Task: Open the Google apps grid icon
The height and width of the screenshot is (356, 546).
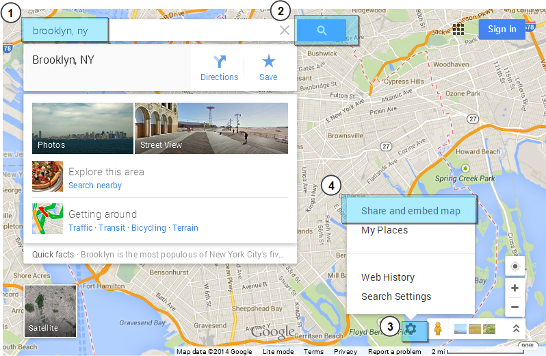Action: [458, 29]
